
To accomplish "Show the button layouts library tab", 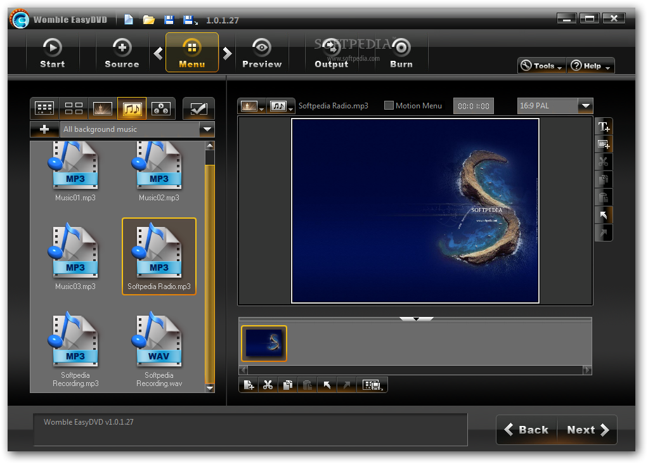I will click(74, 108).
